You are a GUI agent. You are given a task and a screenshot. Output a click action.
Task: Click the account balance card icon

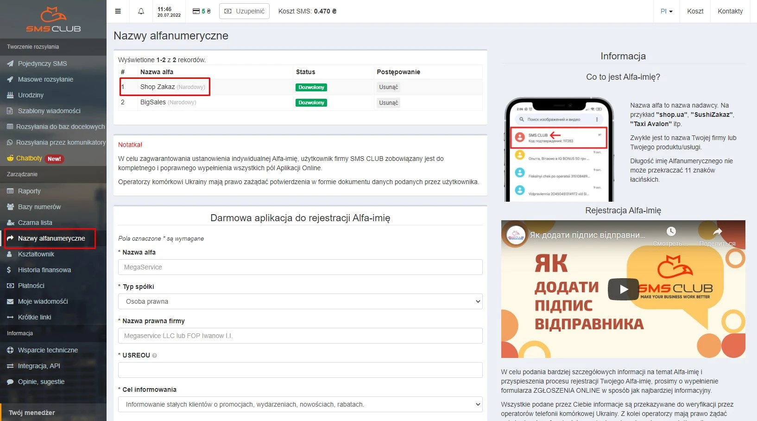pyautogui.click(x=196, y=11)
